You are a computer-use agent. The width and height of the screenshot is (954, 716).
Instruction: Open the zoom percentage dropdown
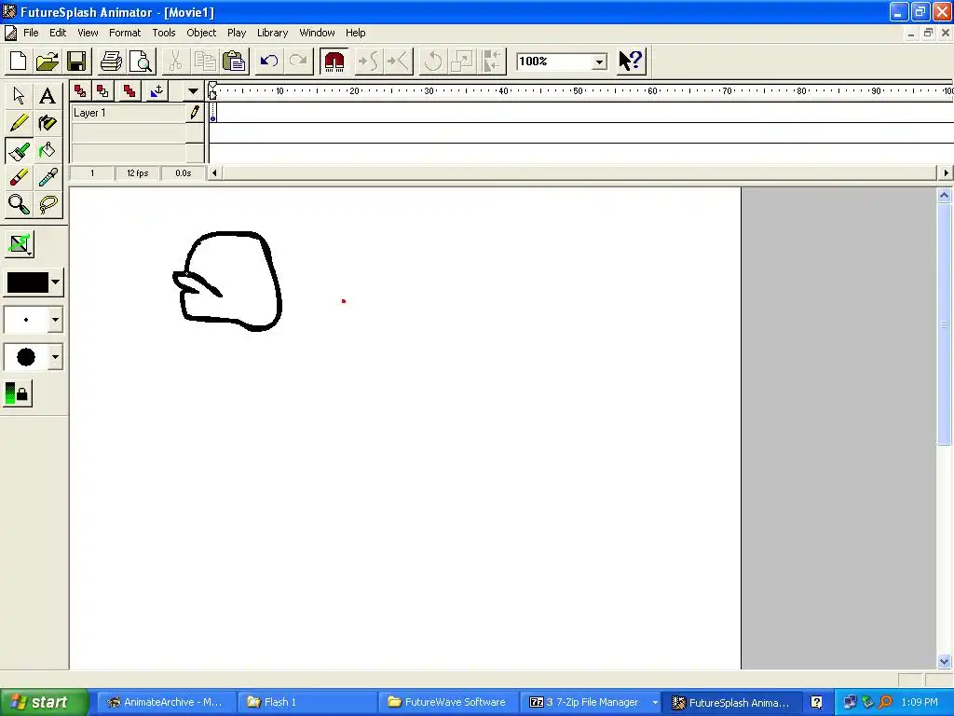click(x=599, y=62)
